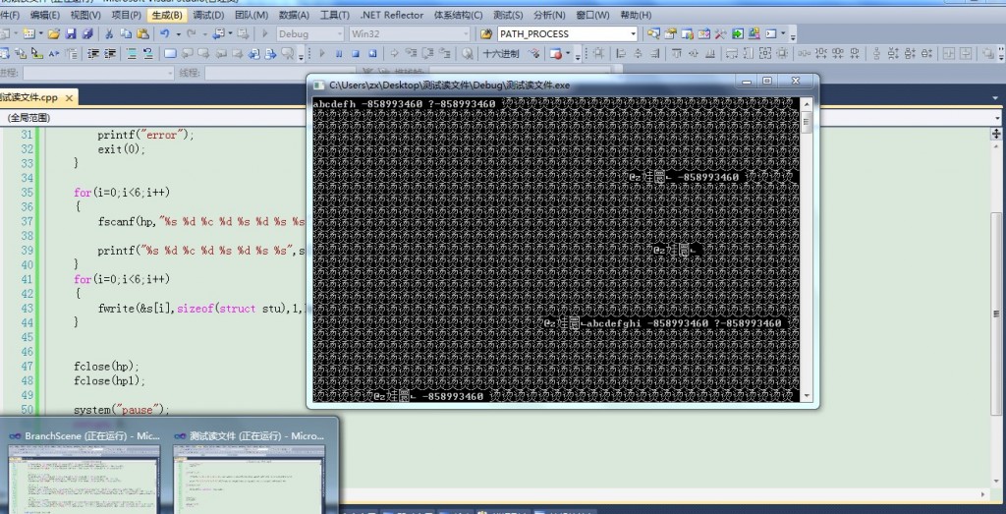Viewport: 1006px width, 514px height.
Task: Copy selection using toolbar icon
Action: click(x=126, y=34)
